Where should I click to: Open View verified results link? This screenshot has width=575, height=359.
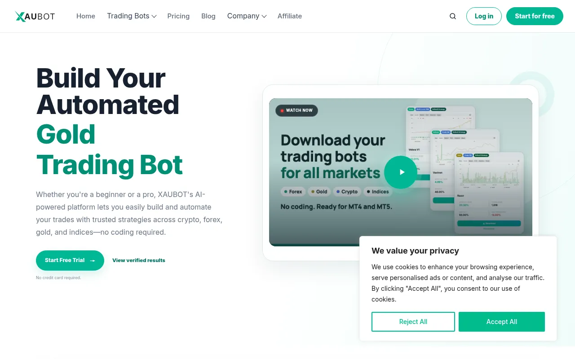(139, 260)
